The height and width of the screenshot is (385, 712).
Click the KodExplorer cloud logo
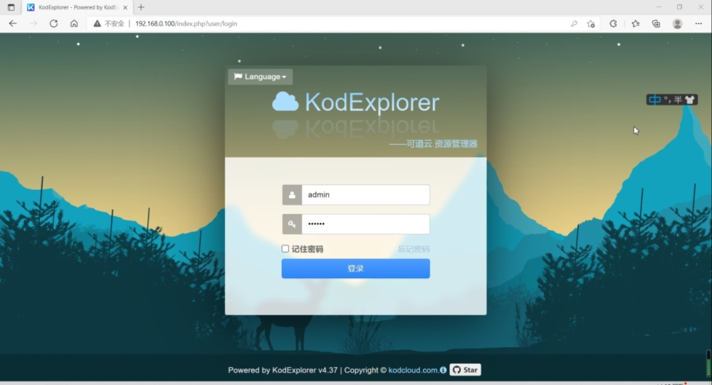285,102
